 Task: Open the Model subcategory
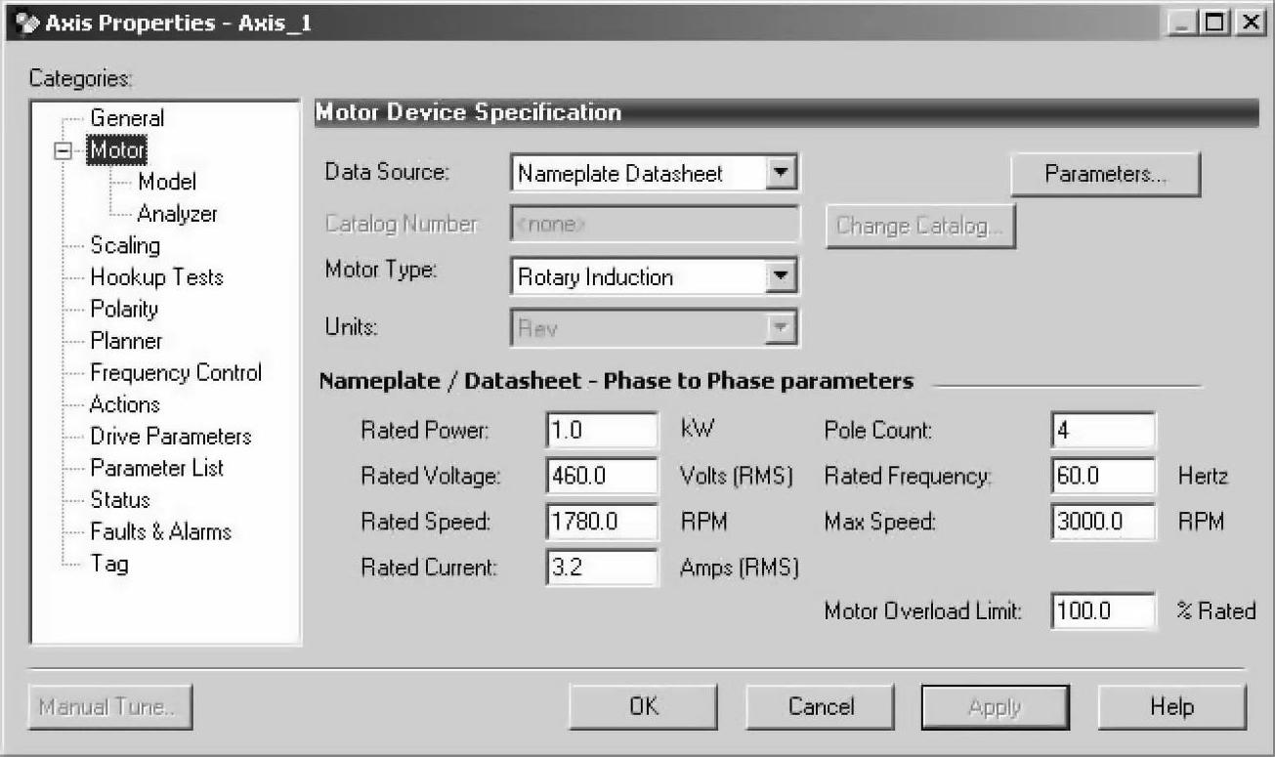pyautogui.click(x=167, y=182)
